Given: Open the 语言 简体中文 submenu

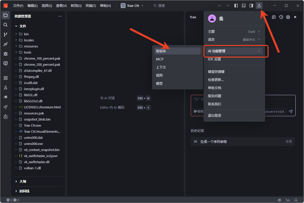Looking at the screenshot, I should click(x=234, y=40).
